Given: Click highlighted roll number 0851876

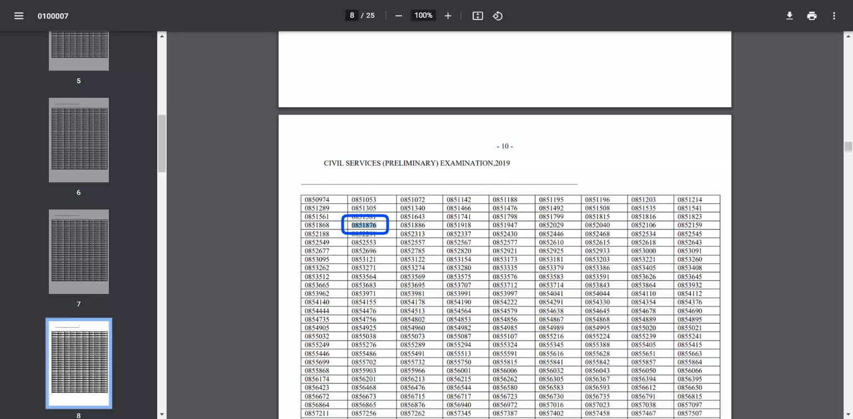Looking at the screenshot, I should 364,225.
